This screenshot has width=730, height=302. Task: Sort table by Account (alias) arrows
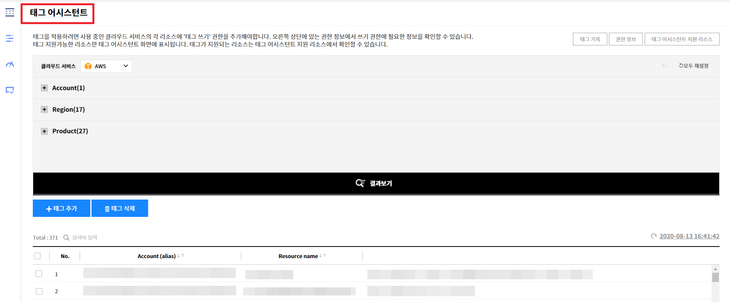tap(181, 256)
